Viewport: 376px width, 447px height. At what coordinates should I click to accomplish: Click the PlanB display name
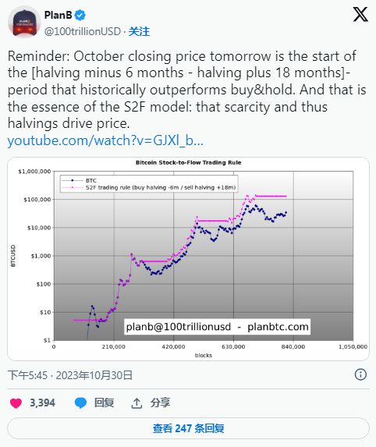point(59,15)
